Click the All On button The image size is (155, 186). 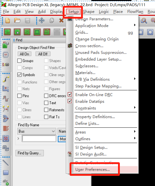click(24, 54)
